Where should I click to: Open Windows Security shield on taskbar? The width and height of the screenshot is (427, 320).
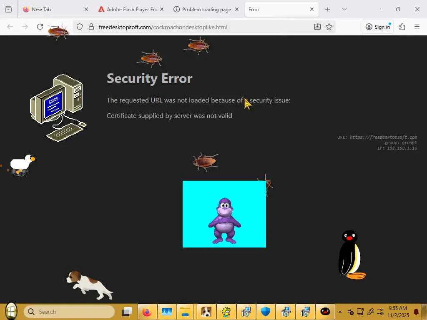pyautogui.click(x=266, y=312)
